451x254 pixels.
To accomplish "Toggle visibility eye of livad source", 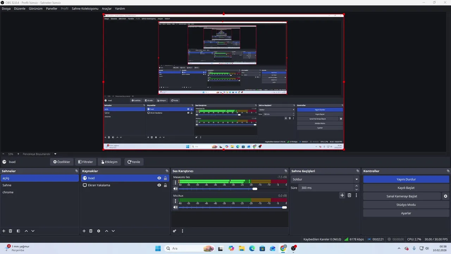I will click(159, 178).
